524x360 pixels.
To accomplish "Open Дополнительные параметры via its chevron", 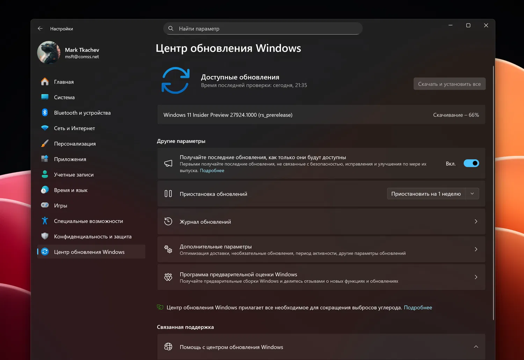I will tap(476, 249).
